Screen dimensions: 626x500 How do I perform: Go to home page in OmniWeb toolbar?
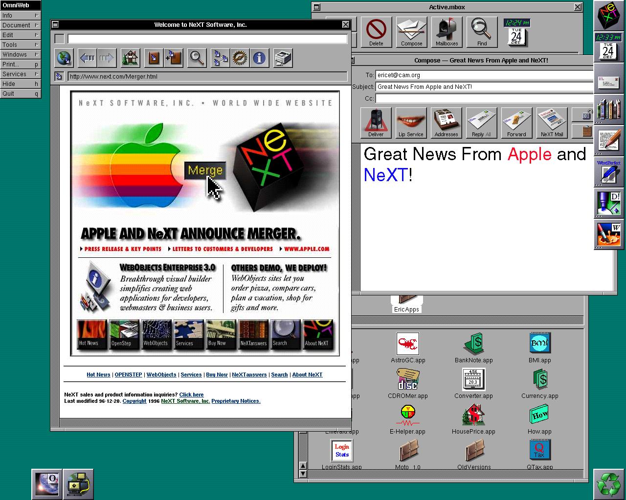[x=130, y=59]
